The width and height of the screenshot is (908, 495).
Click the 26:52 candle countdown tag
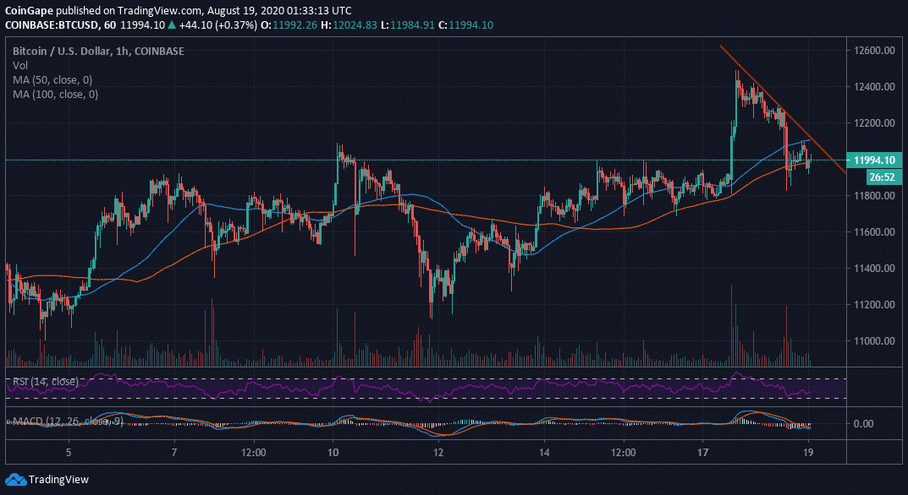pos(883,177)
